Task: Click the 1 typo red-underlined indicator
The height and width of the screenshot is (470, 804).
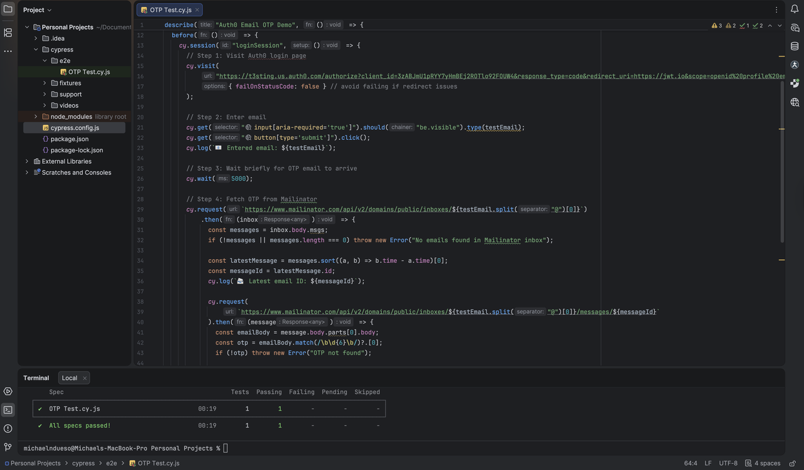Action: [x=744, y=26]
